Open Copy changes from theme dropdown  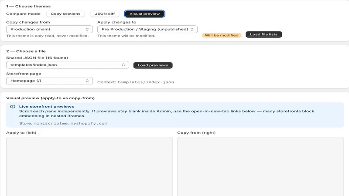point(49,29)
